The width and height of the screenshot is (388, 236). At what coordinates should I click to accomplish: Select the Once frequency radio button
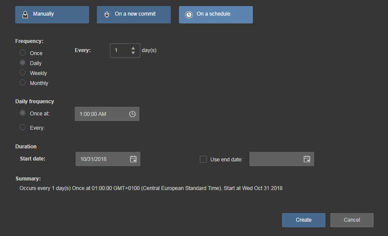23,52
